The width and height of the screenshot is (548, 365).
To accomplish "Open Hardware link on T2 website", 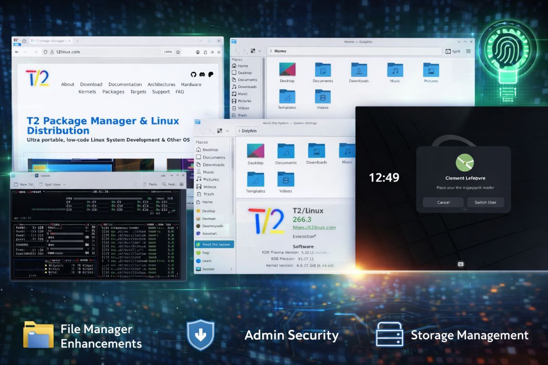I will point(191,84).
